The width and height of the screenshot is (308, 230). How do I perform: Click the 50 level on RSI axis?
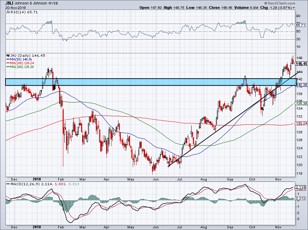(x=298, y=31)
